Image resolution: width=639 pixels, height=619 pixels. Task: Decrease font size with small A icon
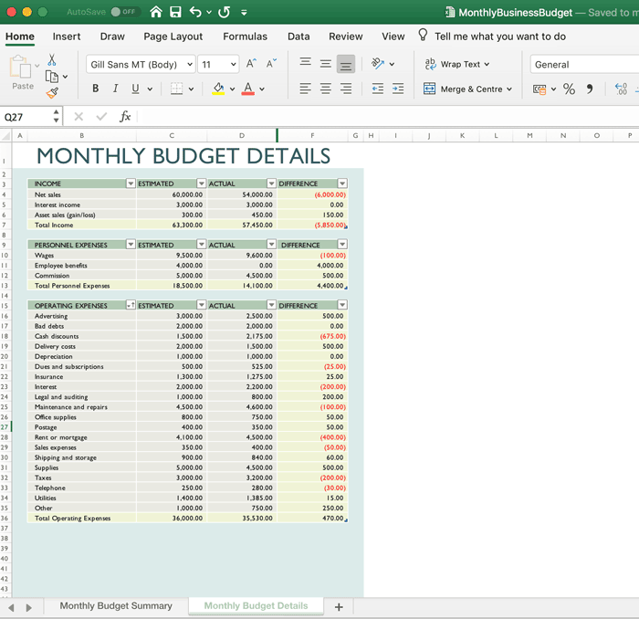[271, 64]
